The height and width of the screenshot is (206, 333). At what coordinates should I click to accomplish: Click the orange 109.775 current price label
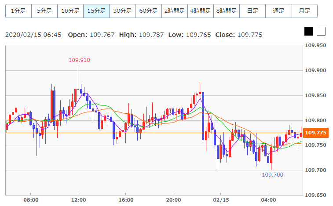pyautogui.click(x=315, y=133)
